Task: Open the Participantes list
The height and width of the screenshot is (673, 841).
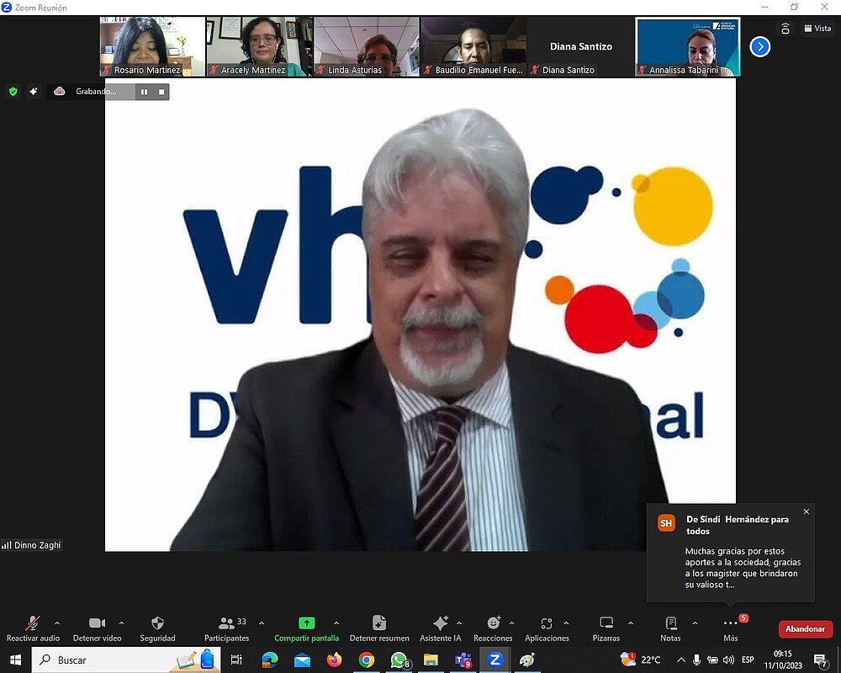Action: [226, 623]
